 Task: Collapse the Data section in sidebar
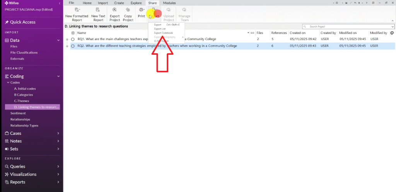(x=58, y=40)
